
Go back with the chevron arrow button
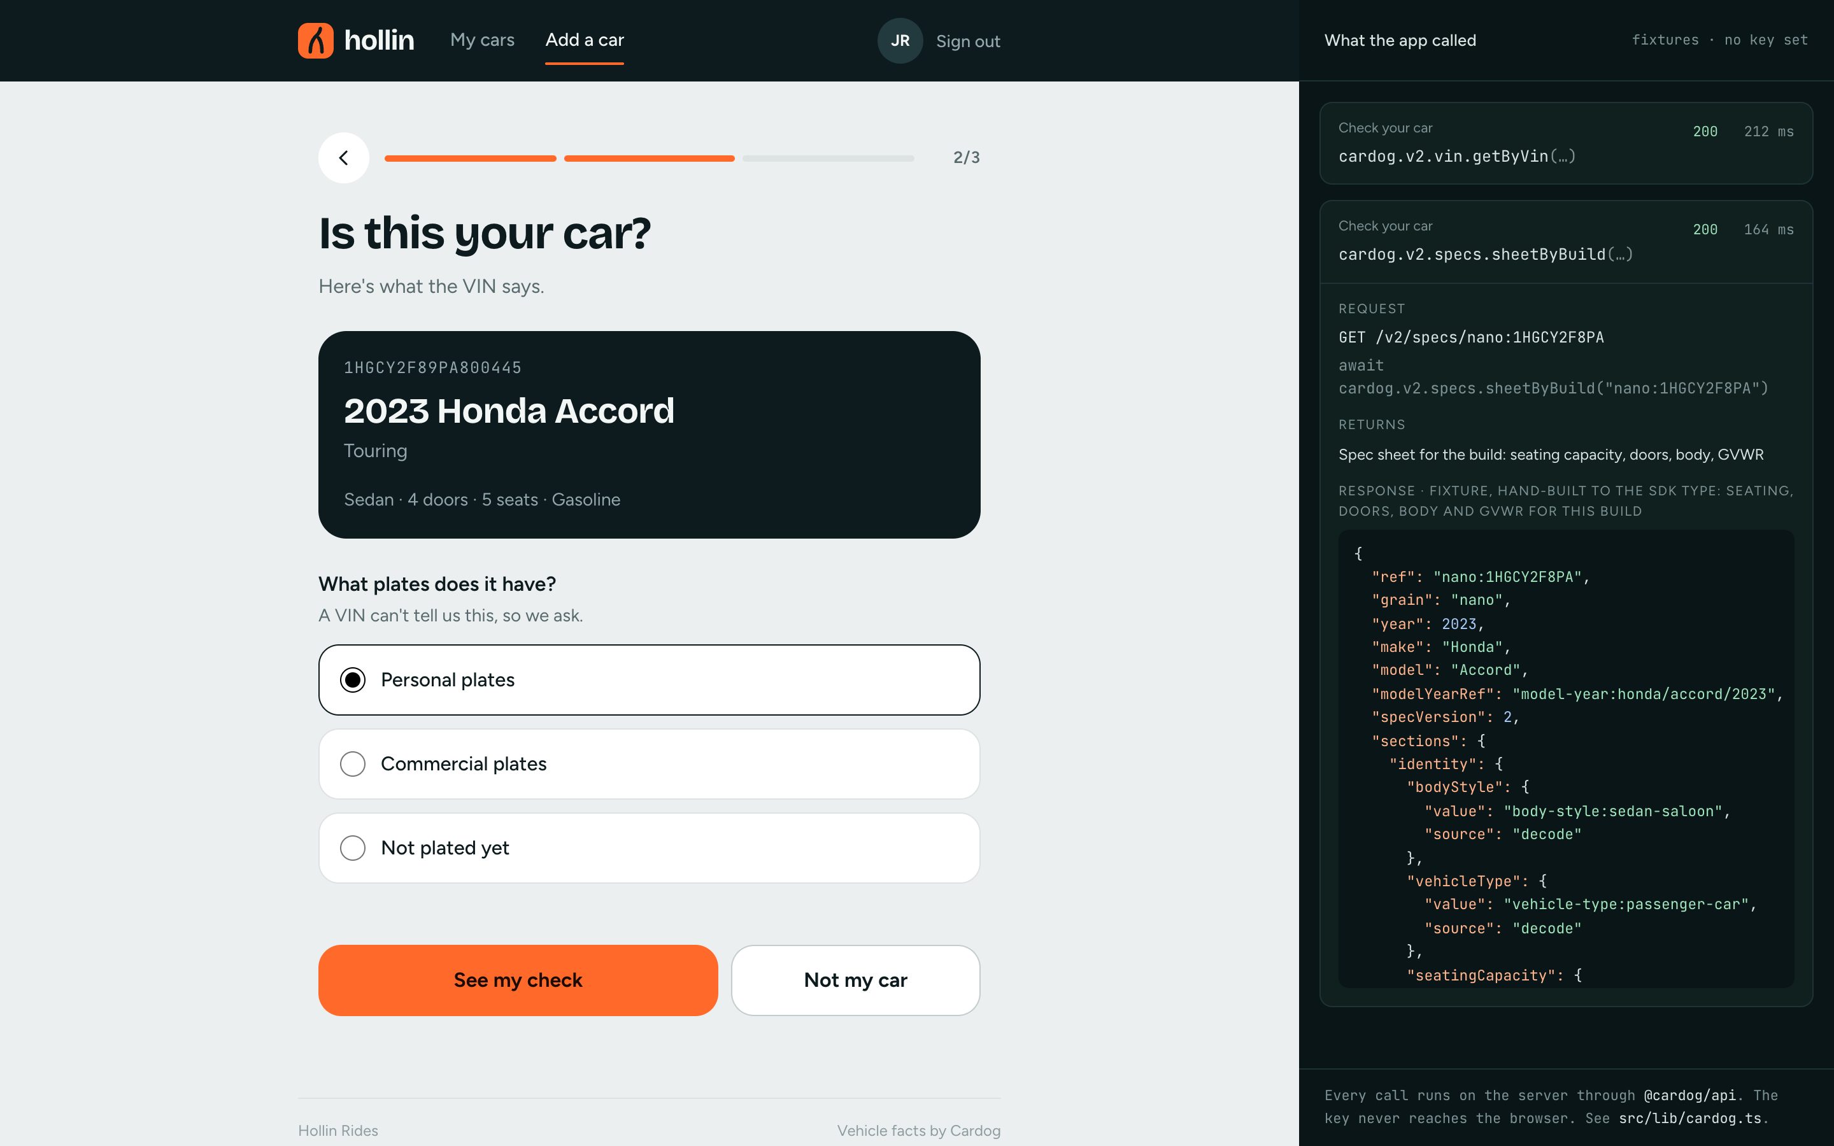point(343,158)
